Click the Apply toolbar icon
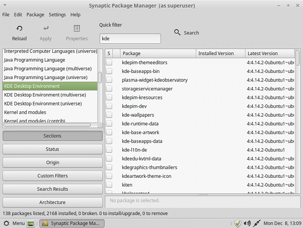 [46, 28]
